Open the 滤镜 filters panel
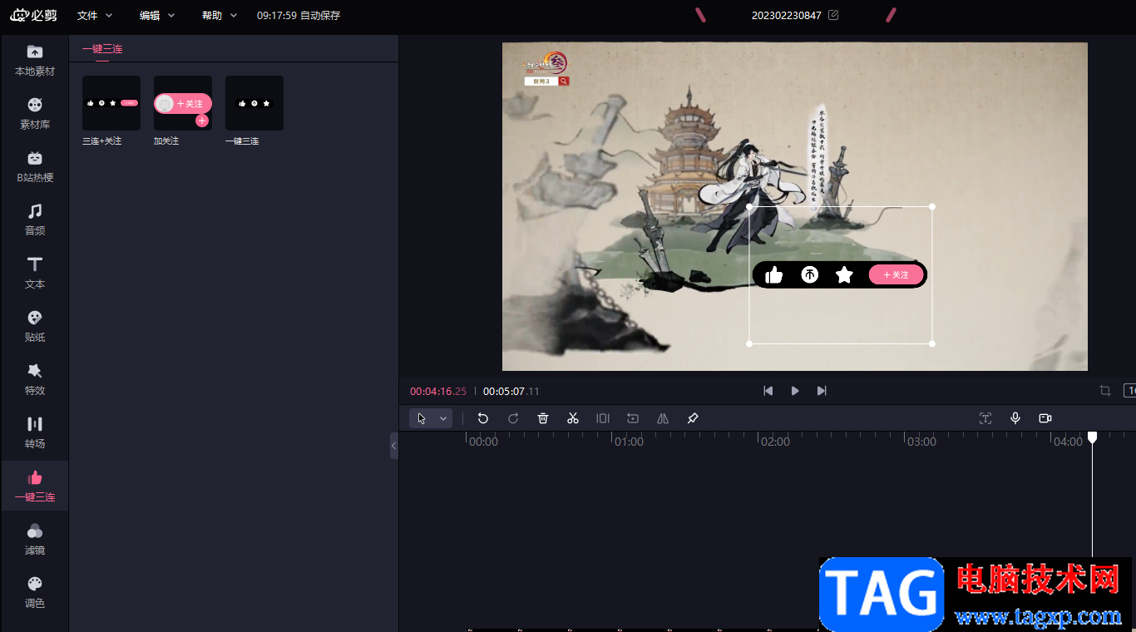 click(35, 540)
